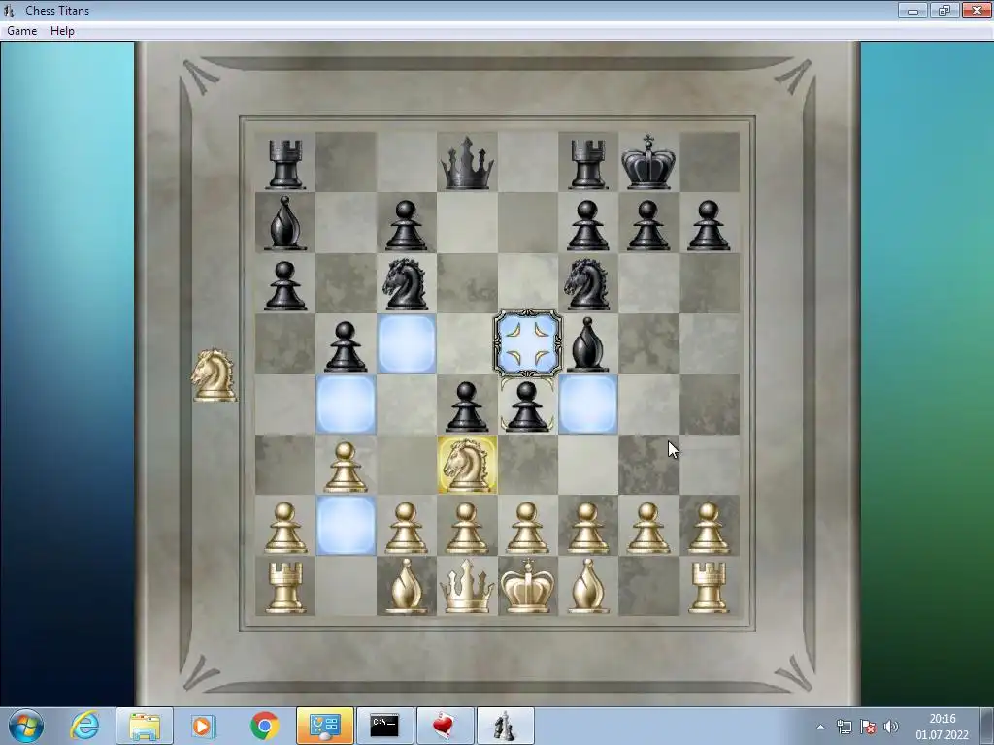Show hidden tray icons arrow
This screenshot has width=994, height=745.
820,727
